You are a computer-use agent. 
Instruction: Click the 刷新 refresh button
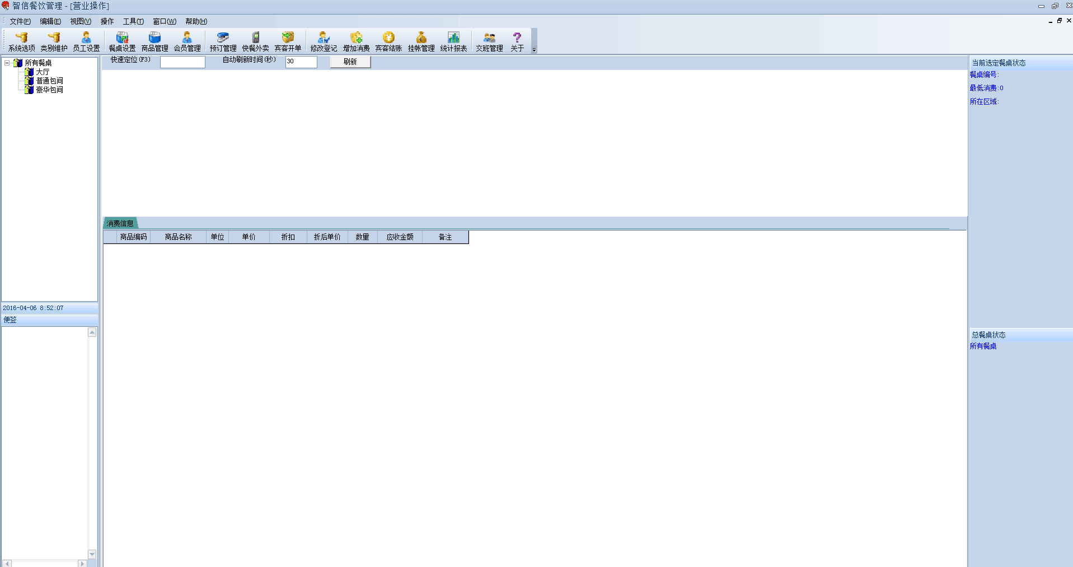pyautogui.click(x=350, y=62)
